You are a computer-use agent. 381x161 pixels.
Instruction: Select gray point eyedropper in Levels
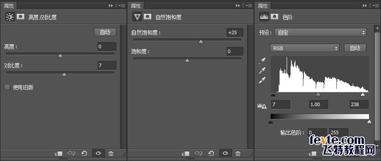[x=262, y=70]
